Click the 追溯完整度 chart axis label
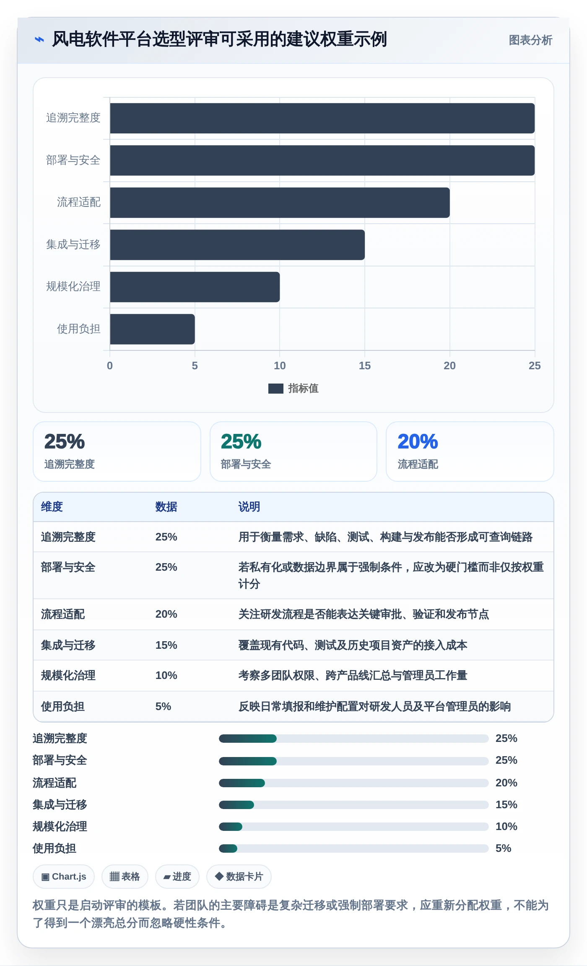The image size is (587, 966). [x=73, y=118]
